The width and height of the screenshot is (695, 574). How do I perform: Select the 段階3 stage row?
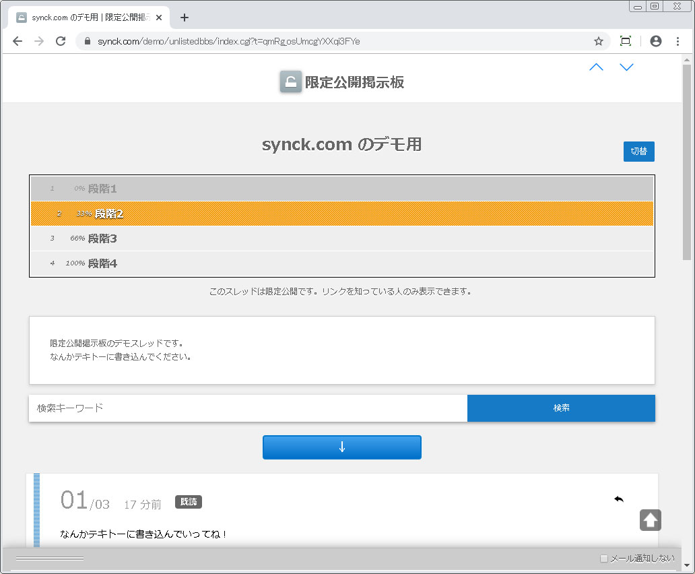coord(341,238)
